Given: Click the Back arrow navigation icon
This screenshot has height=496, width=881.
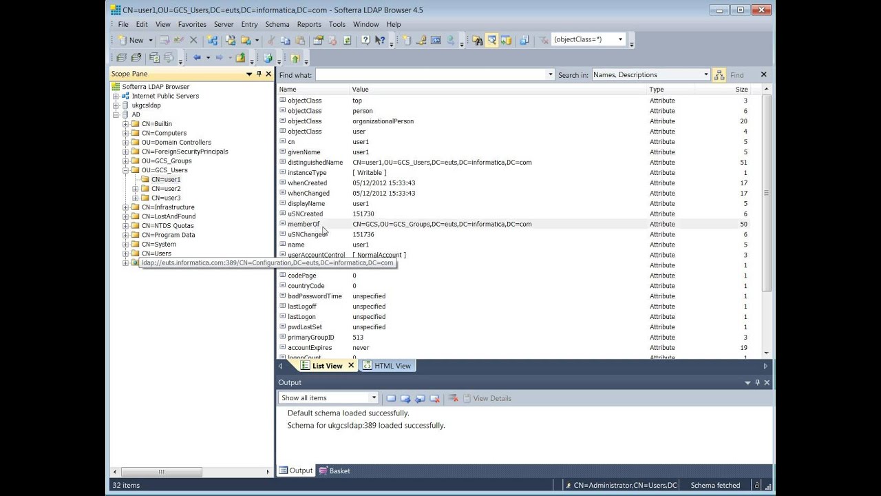Looking at the screenshot, I should click(x=198, y=58).
